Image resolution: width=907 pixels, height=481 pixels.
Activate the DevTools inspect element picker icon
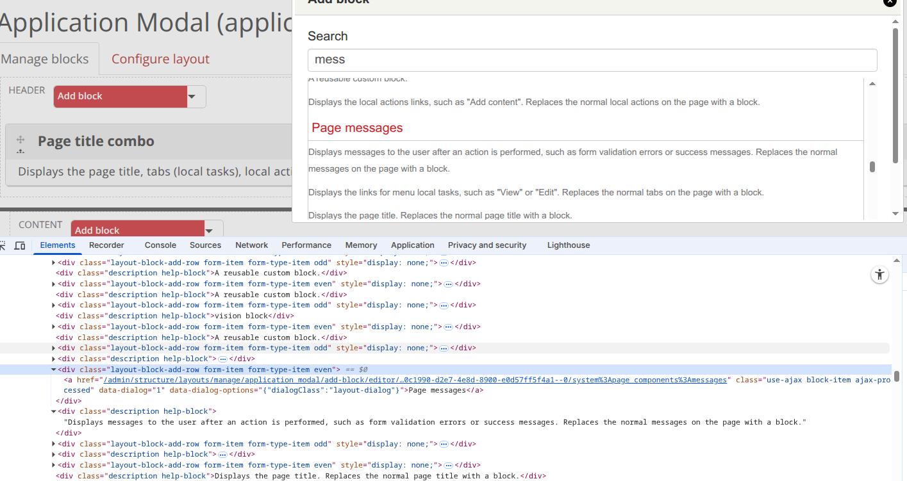[x=3, y=245]
